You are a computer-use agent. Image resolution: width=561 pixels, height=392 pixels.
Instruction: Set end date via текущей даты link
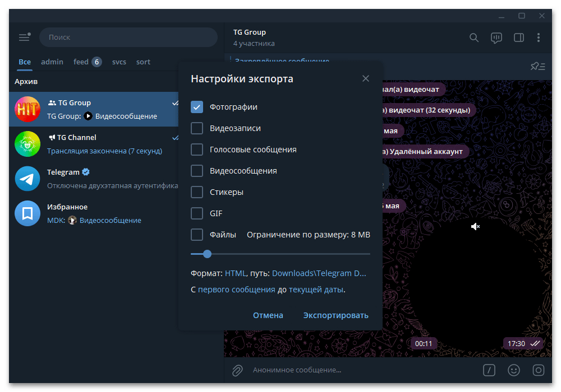(316, 290)
